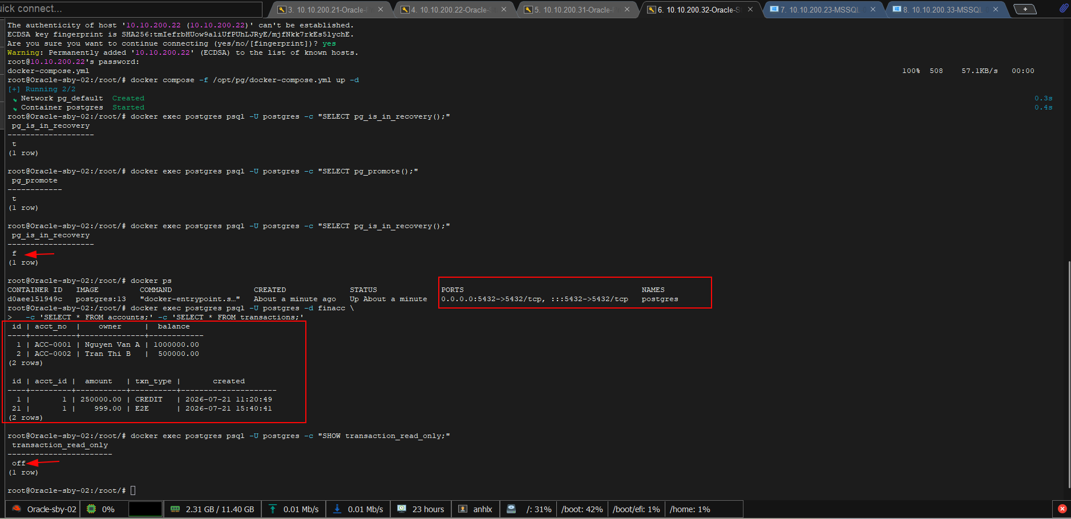This screenshot has height=519, width=1071.
Task: Click the session icon on tab 3
Action: (281, 10)
